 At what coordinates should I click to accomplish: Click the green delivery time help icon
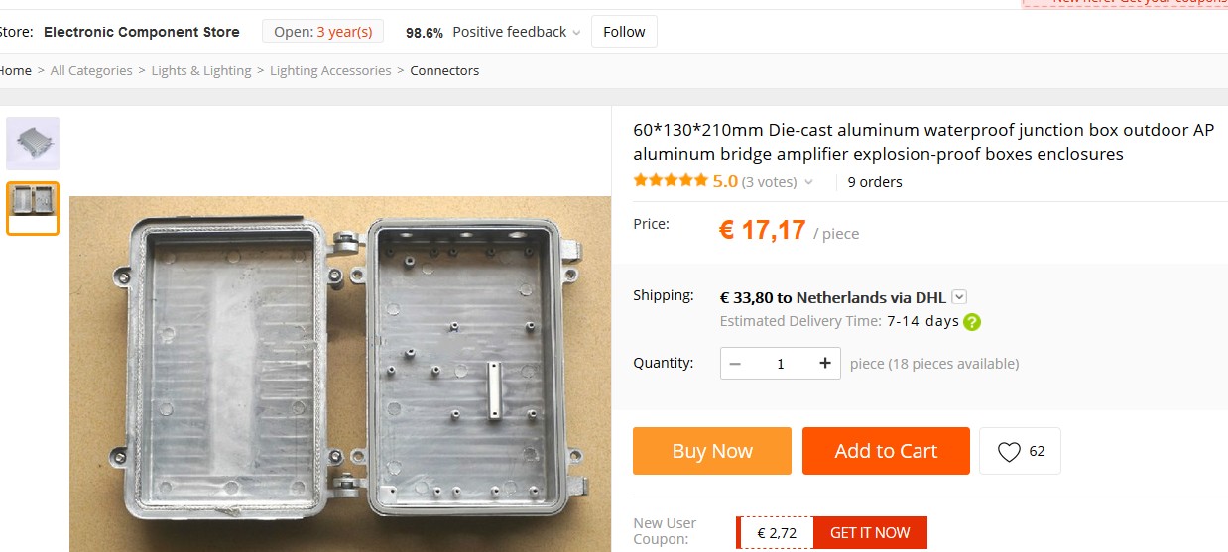(x=972, y=321)
